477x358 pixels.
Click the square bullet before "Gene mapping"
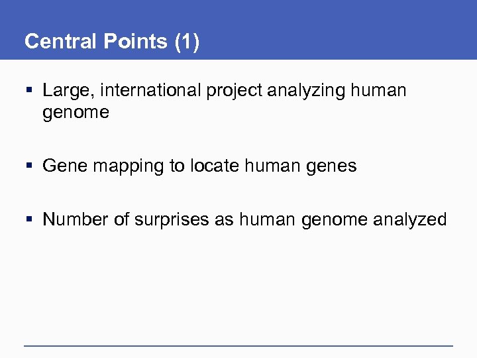(x=30, y=166)
